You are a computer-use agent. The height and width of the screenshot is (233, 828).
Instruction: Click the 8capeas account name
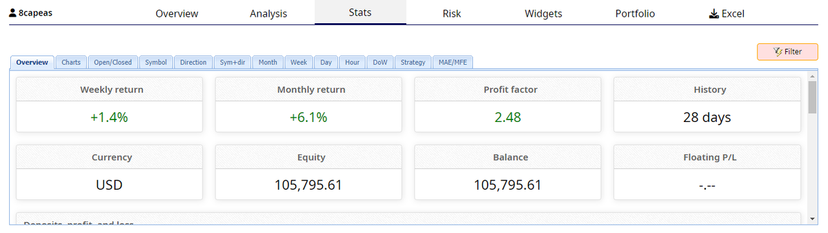tap(36, 12)
